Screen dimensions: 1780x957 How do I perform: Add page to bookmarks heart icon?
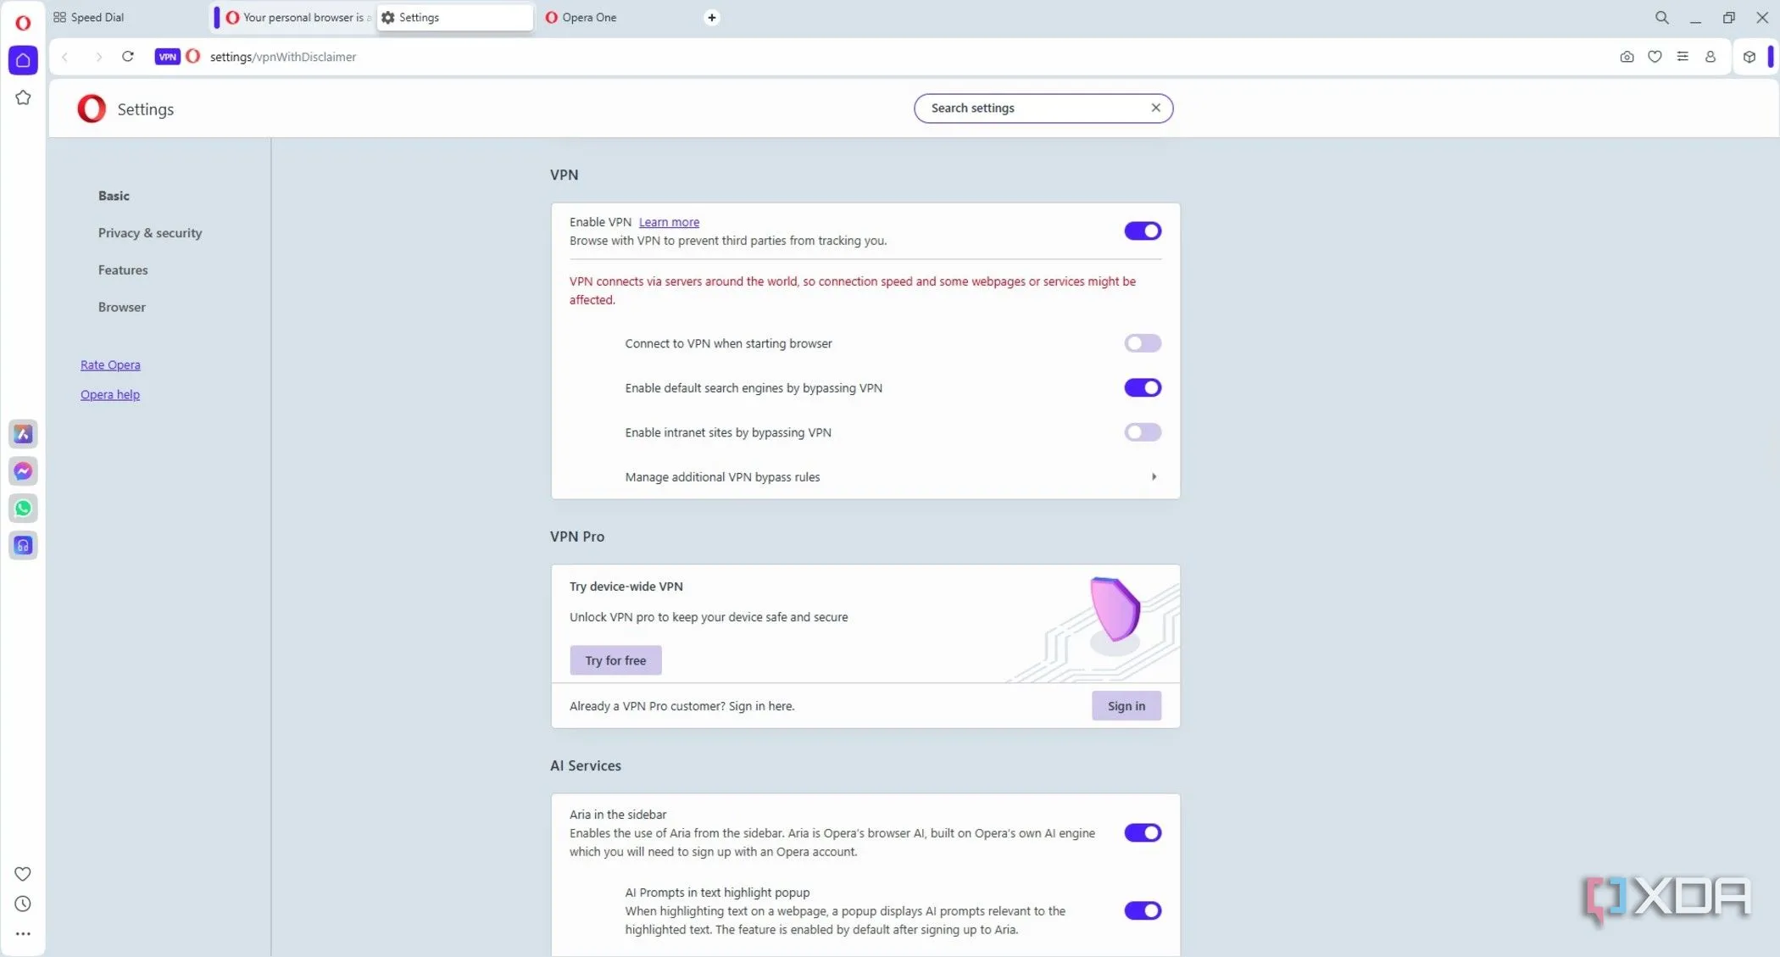(1655, 57)
